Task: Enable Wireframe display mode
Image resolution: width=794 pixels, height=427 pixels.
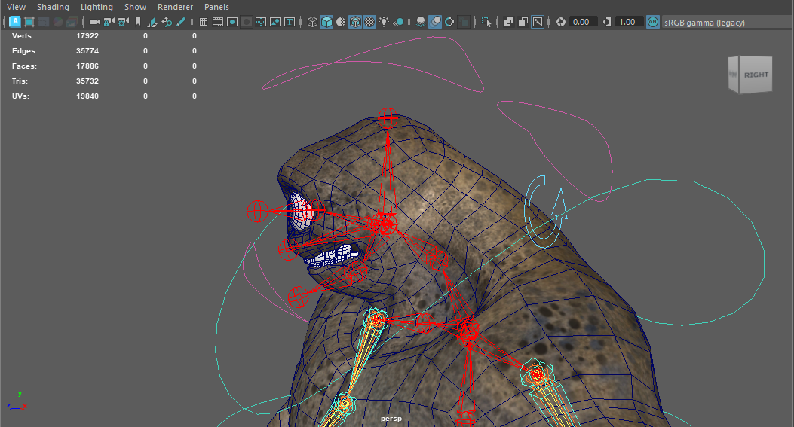Action: point(312,22)
